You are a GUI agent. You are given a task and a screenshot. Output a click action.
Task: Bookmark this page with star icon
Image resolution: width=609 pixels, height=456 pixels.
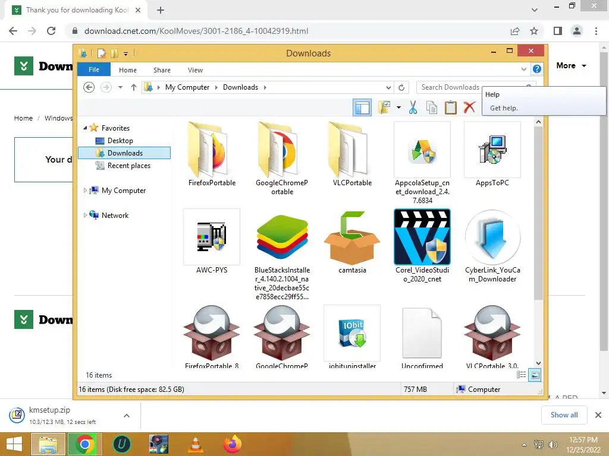pyautogui.click(x=534, y=31)
